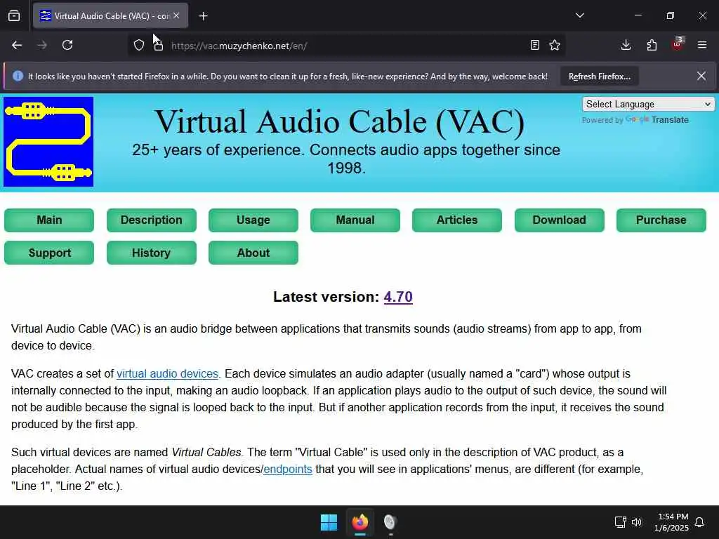Open the notifications bell icon
Image resolution: width=719 pixels, height=539 pixels.
(700, 522)
